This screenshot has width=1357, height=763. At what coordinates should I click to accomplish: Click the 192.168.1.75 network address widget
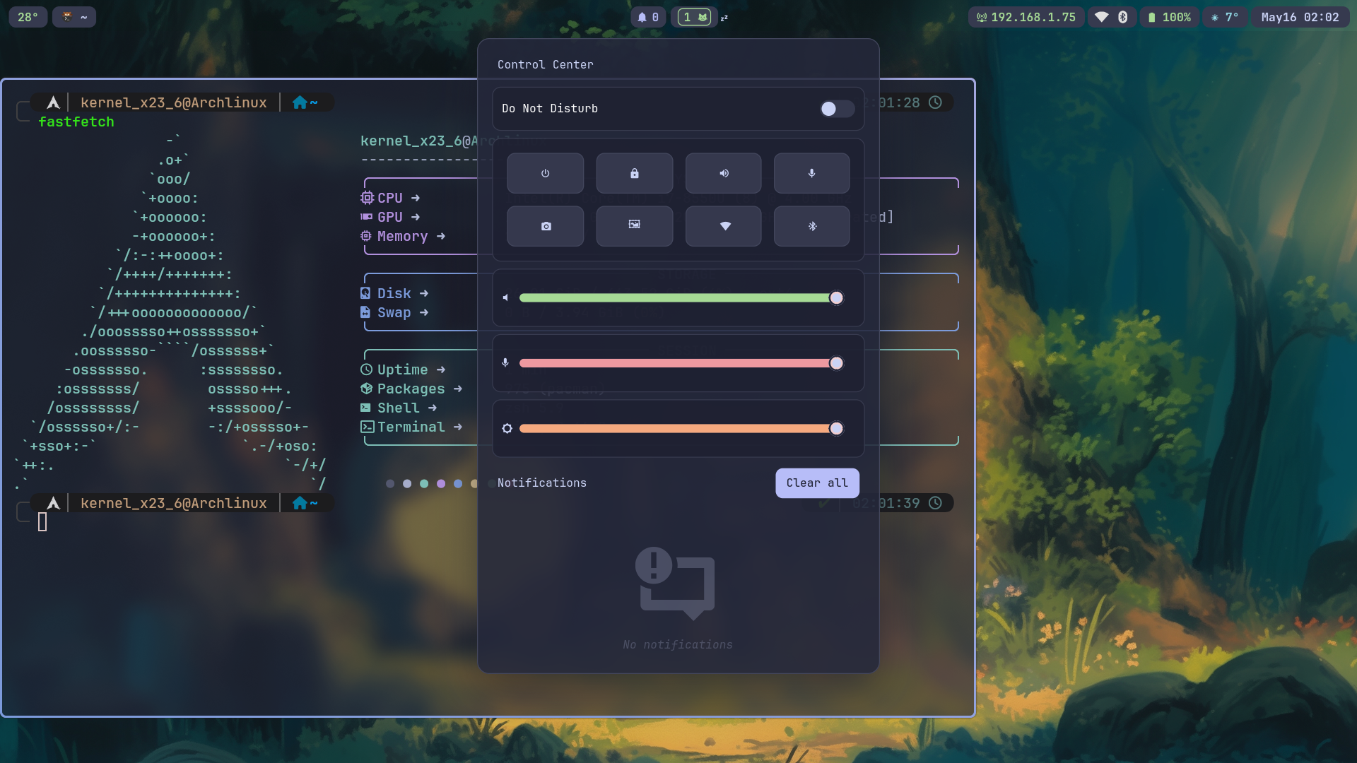coord(1026,17)
